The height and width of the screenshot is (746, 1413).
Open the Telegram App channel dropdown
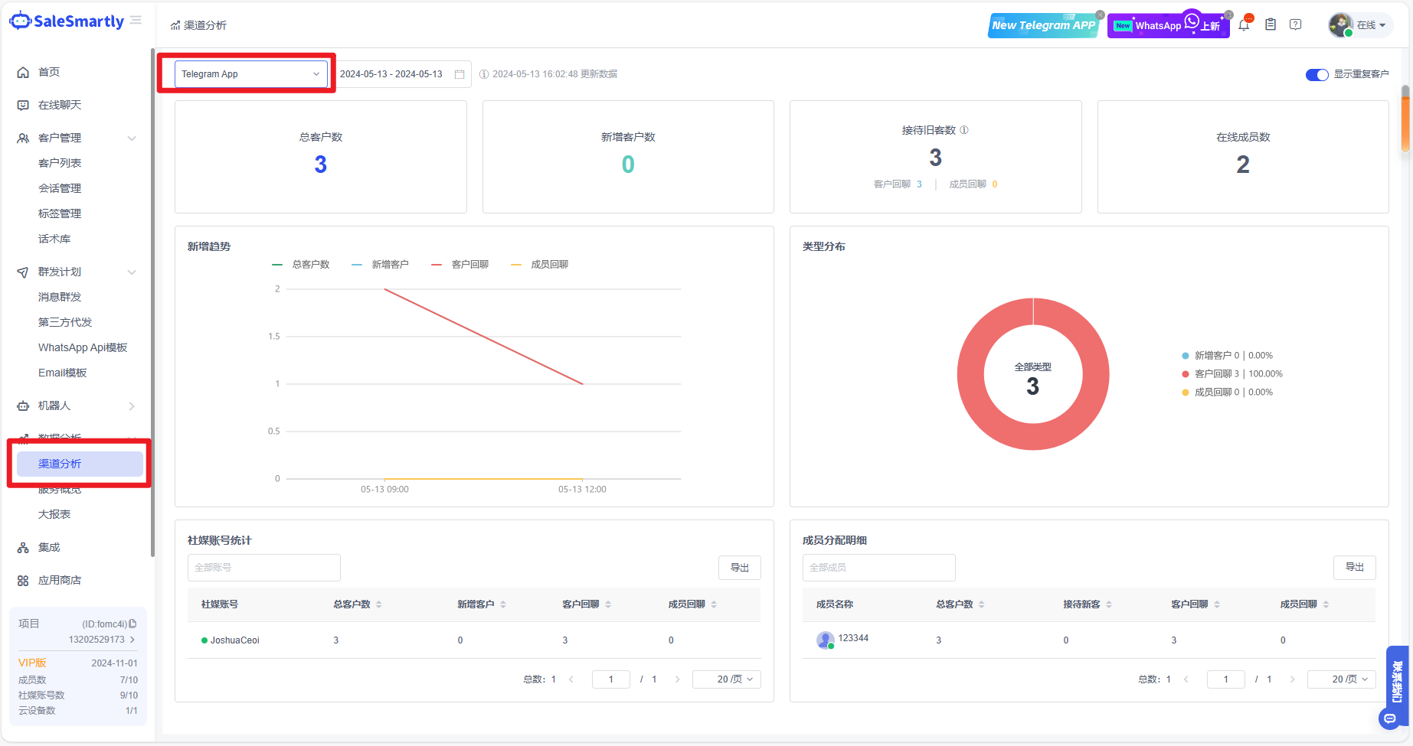[250, 74]
